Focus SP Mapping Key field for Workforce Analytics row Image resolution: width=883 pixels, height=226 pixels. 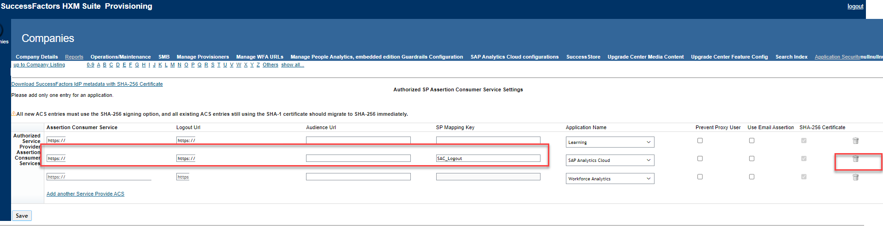(488, 177)
